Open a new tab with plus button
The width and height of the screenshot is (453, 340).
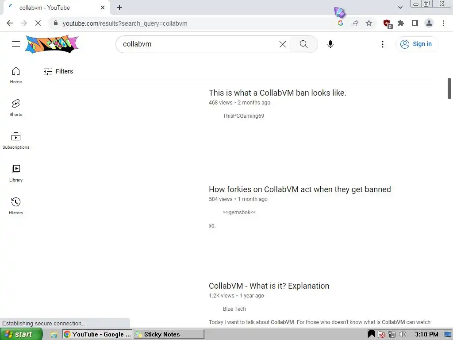click(119, 8)
